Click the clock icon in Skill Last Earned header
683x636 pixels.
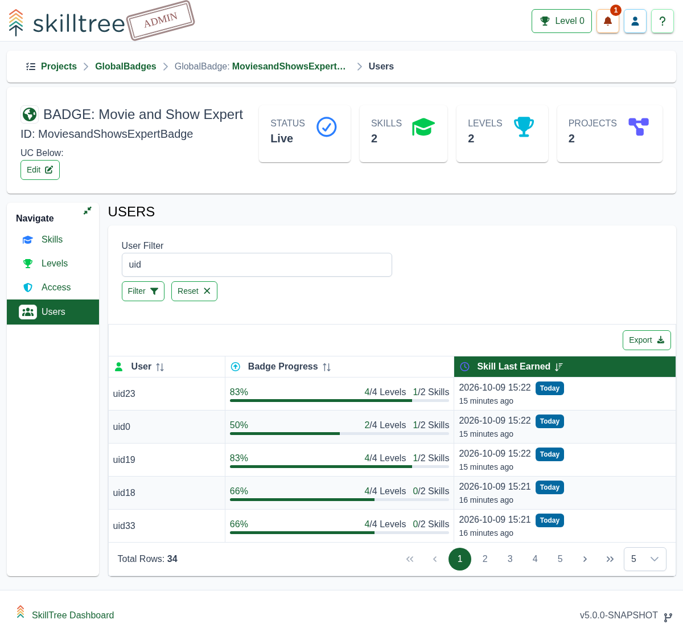click(x=465, y=367)
